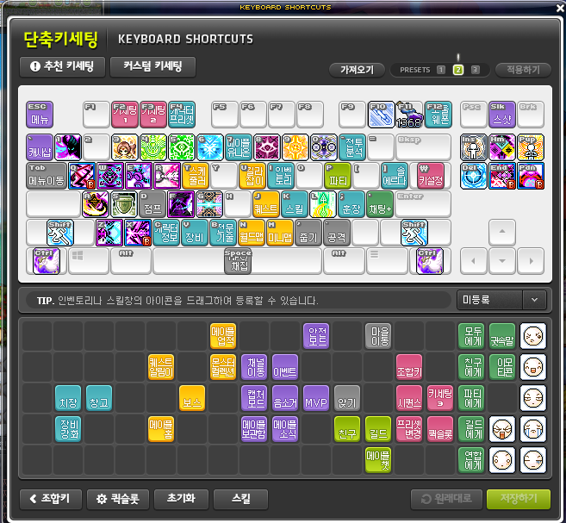
Task: Click the sun skill icon on key 9
Action: point(295,147)
